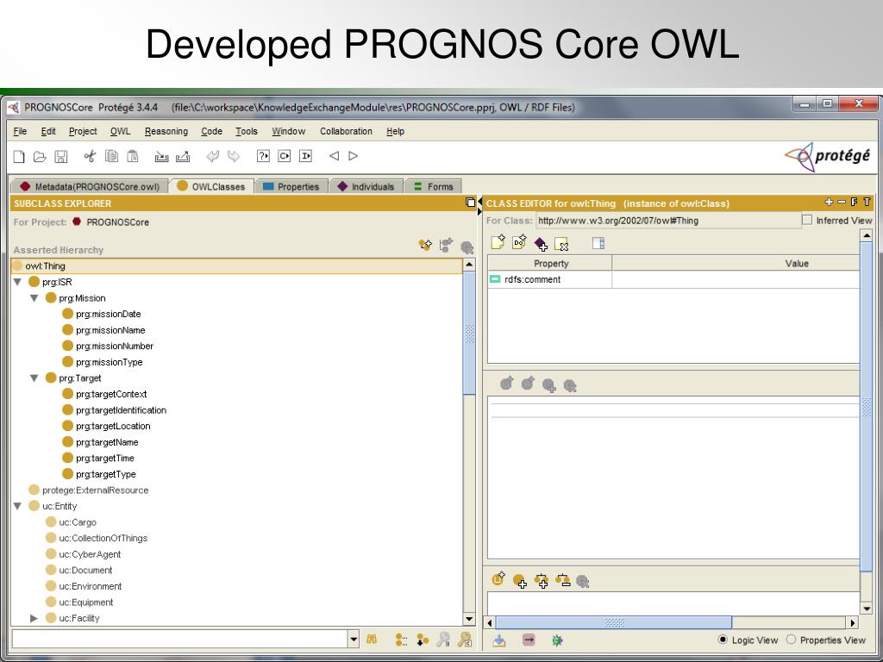Click the Create new annotation value icon

coord(498,242)
